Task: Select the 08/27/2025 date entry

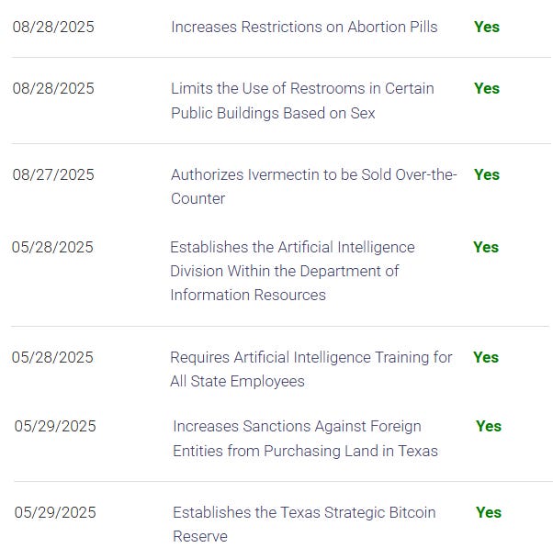Action: 53,174
